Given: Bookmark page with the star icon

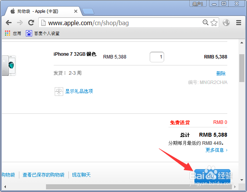Looking at the screenshot, I should pos(214,23).
